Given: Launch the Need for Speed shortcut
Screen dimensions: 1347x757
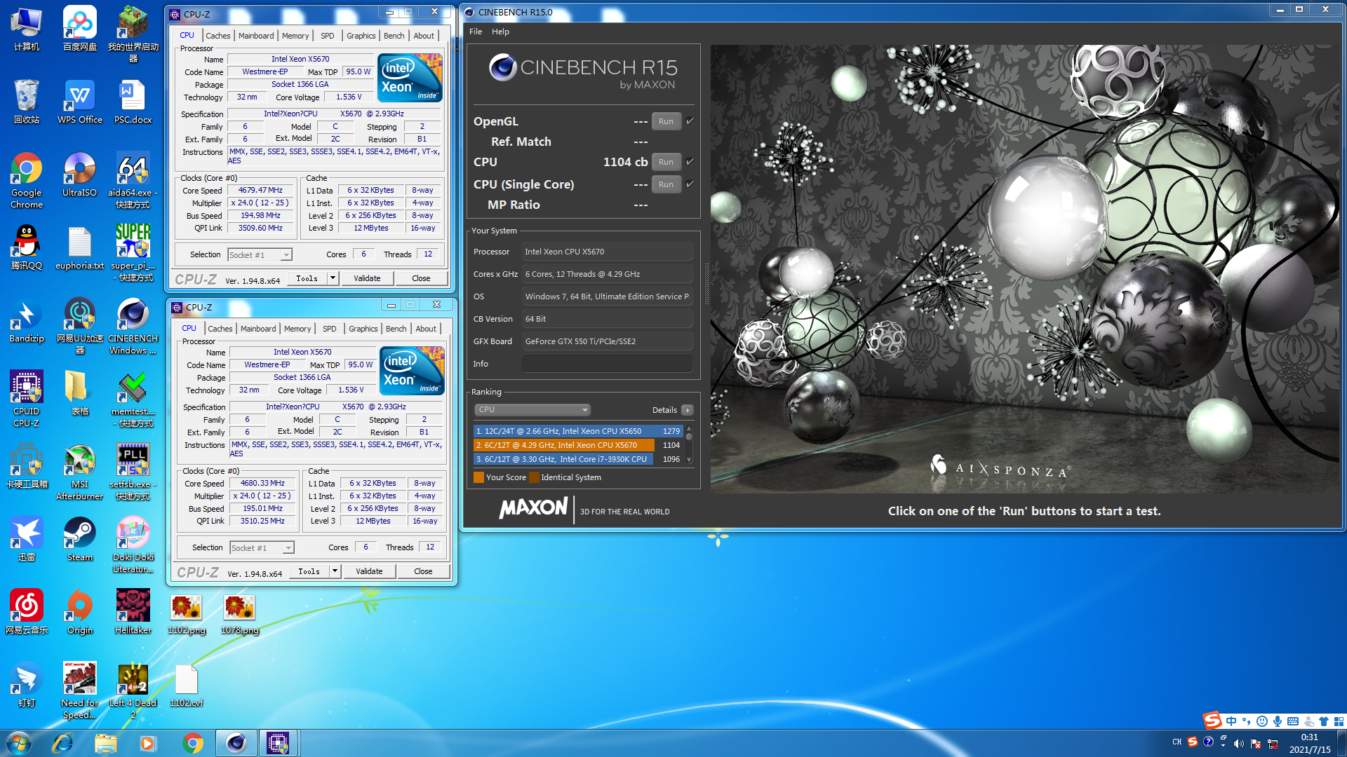Looking at the screenshot, I should [x=79, y=690].
